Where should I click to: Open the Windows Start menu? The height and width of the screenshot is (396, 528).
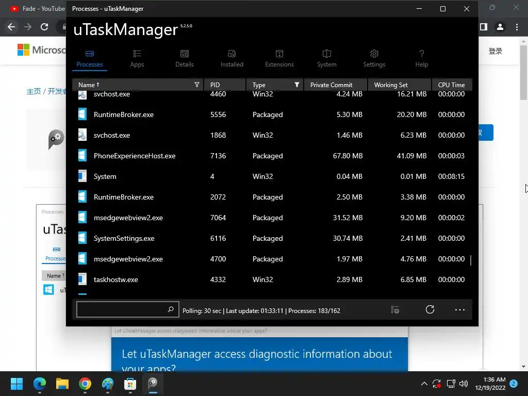point(16,384)
